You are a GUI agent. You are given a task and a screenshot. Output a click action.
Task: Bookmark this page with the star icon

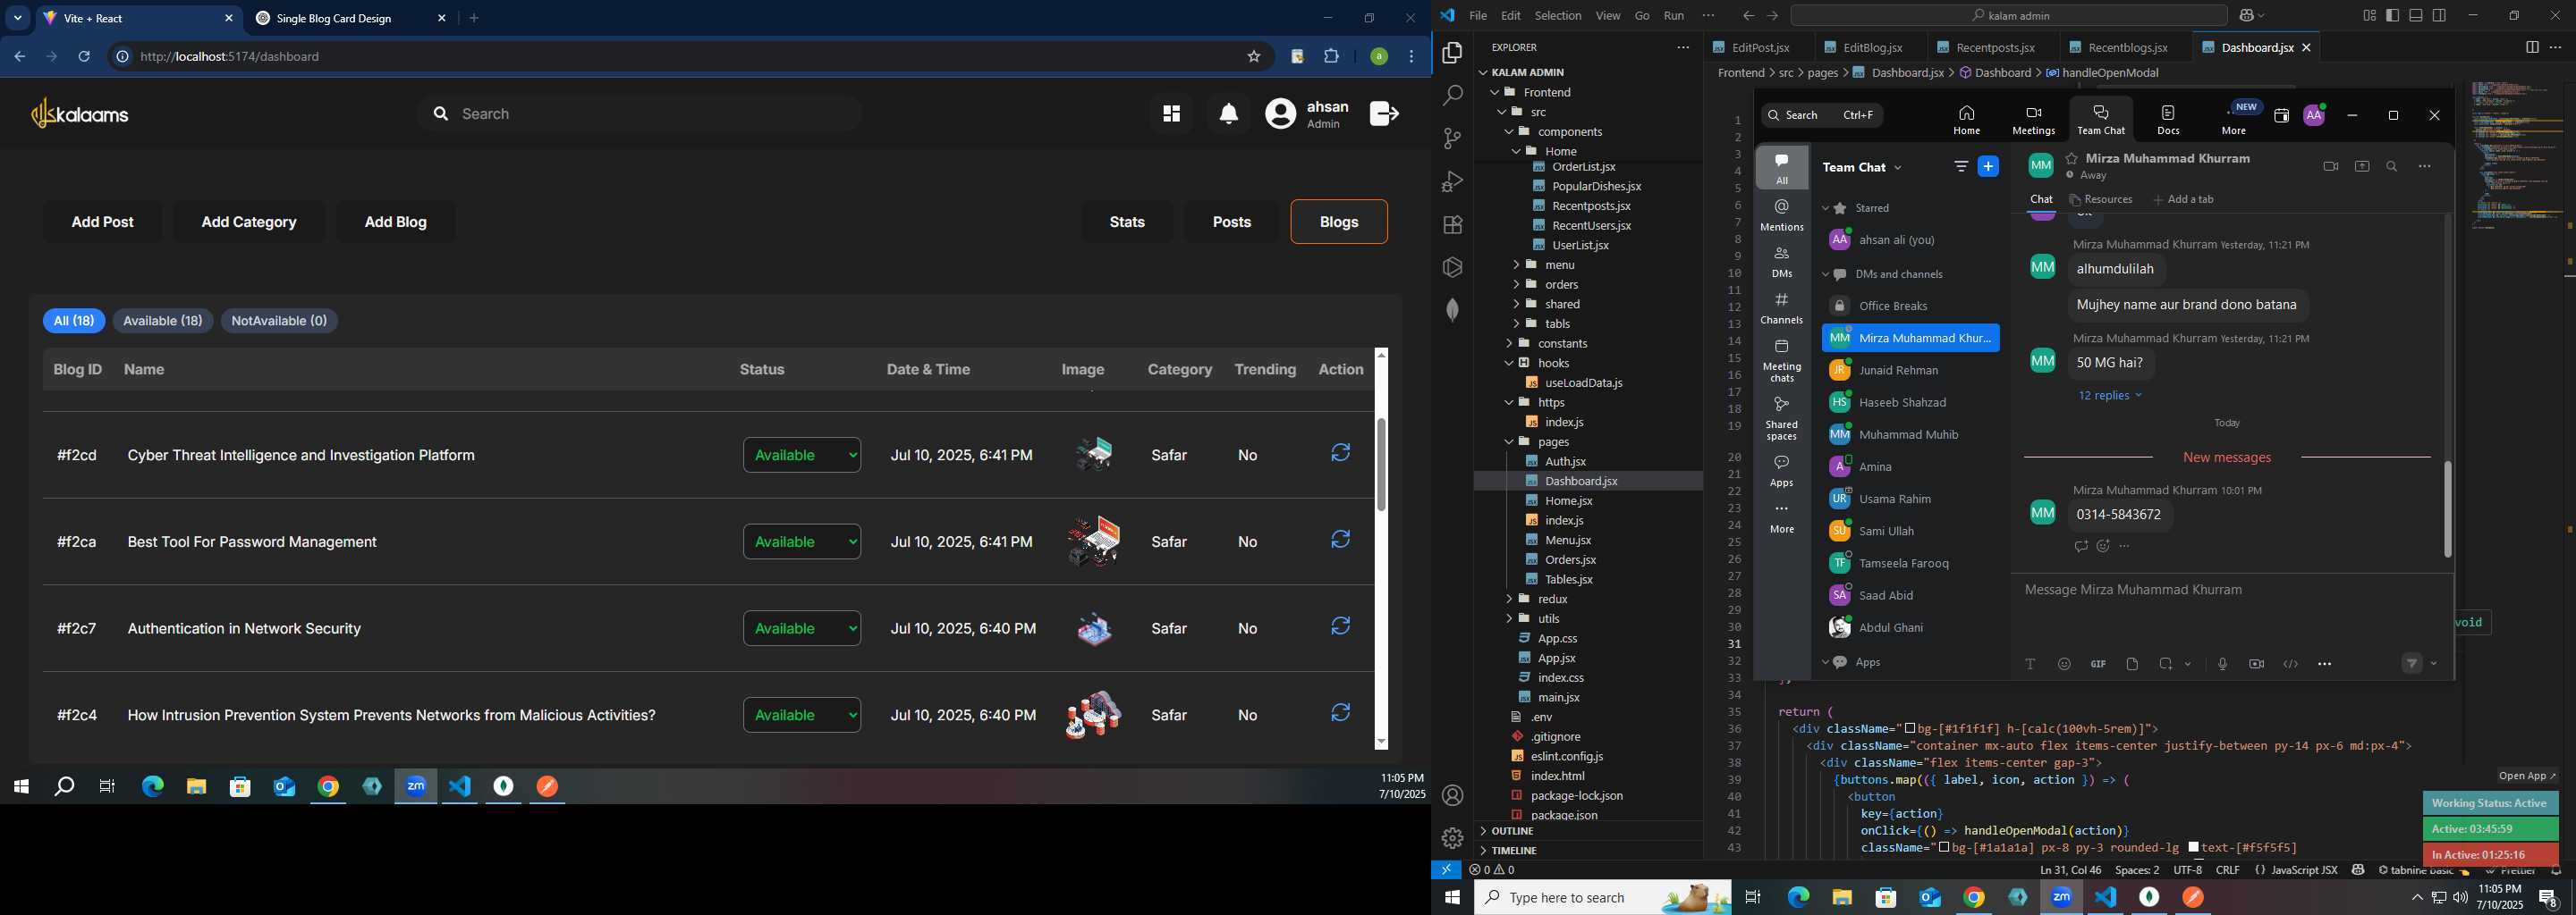pyautogui.click(x=1253, y=57)
